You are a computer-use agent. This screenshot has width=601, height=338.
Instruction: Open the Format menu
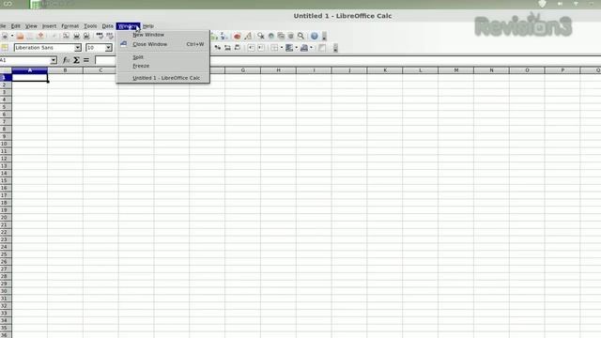(x=70, y=26)
